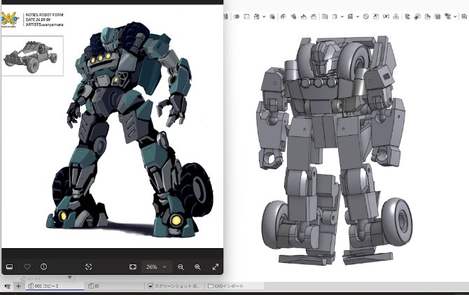Viewport: 469px width, 295px height.
Task: Click the visual scan icon in photo viewer
Action: [88, 266]
